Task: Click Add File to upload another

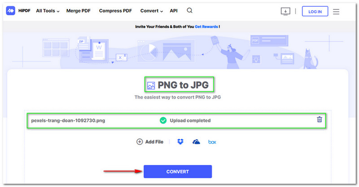Action: (150, 142)
